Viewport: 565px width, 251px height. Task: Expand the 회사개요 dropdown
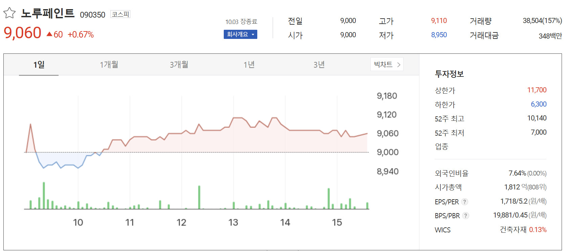pyautogui.click(x=240, y=35)
